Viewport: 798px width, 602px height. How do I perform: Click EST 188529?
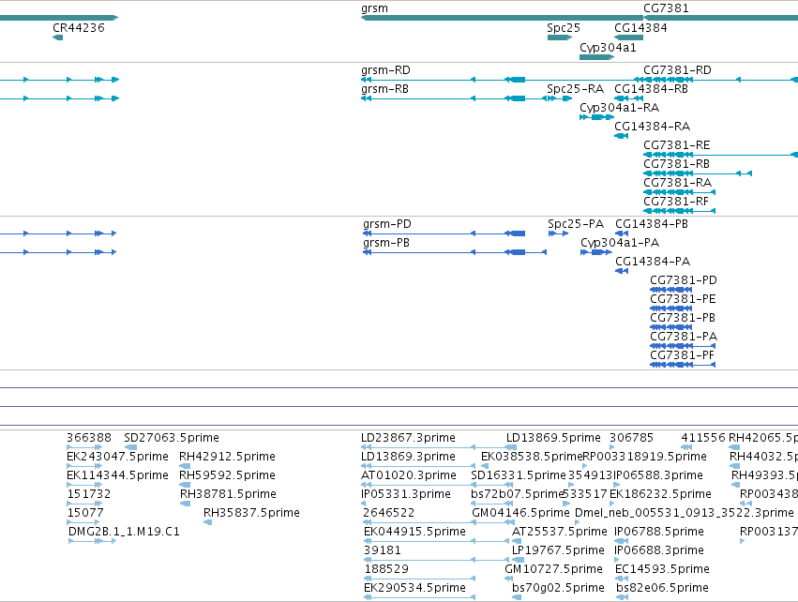tap(386, 570)
